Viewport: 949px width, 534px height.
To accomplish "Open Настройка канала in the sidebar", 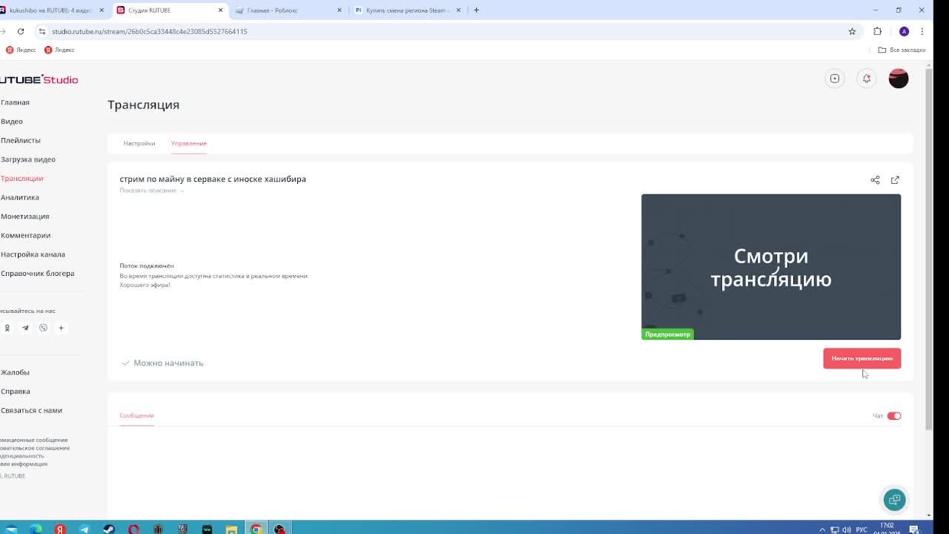I will click(x=33, y=254).
